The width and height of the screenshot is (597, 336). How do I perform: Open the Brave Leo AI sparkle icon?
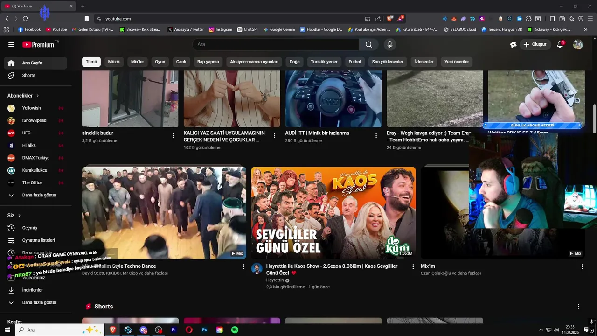click(x=571, y=19)
